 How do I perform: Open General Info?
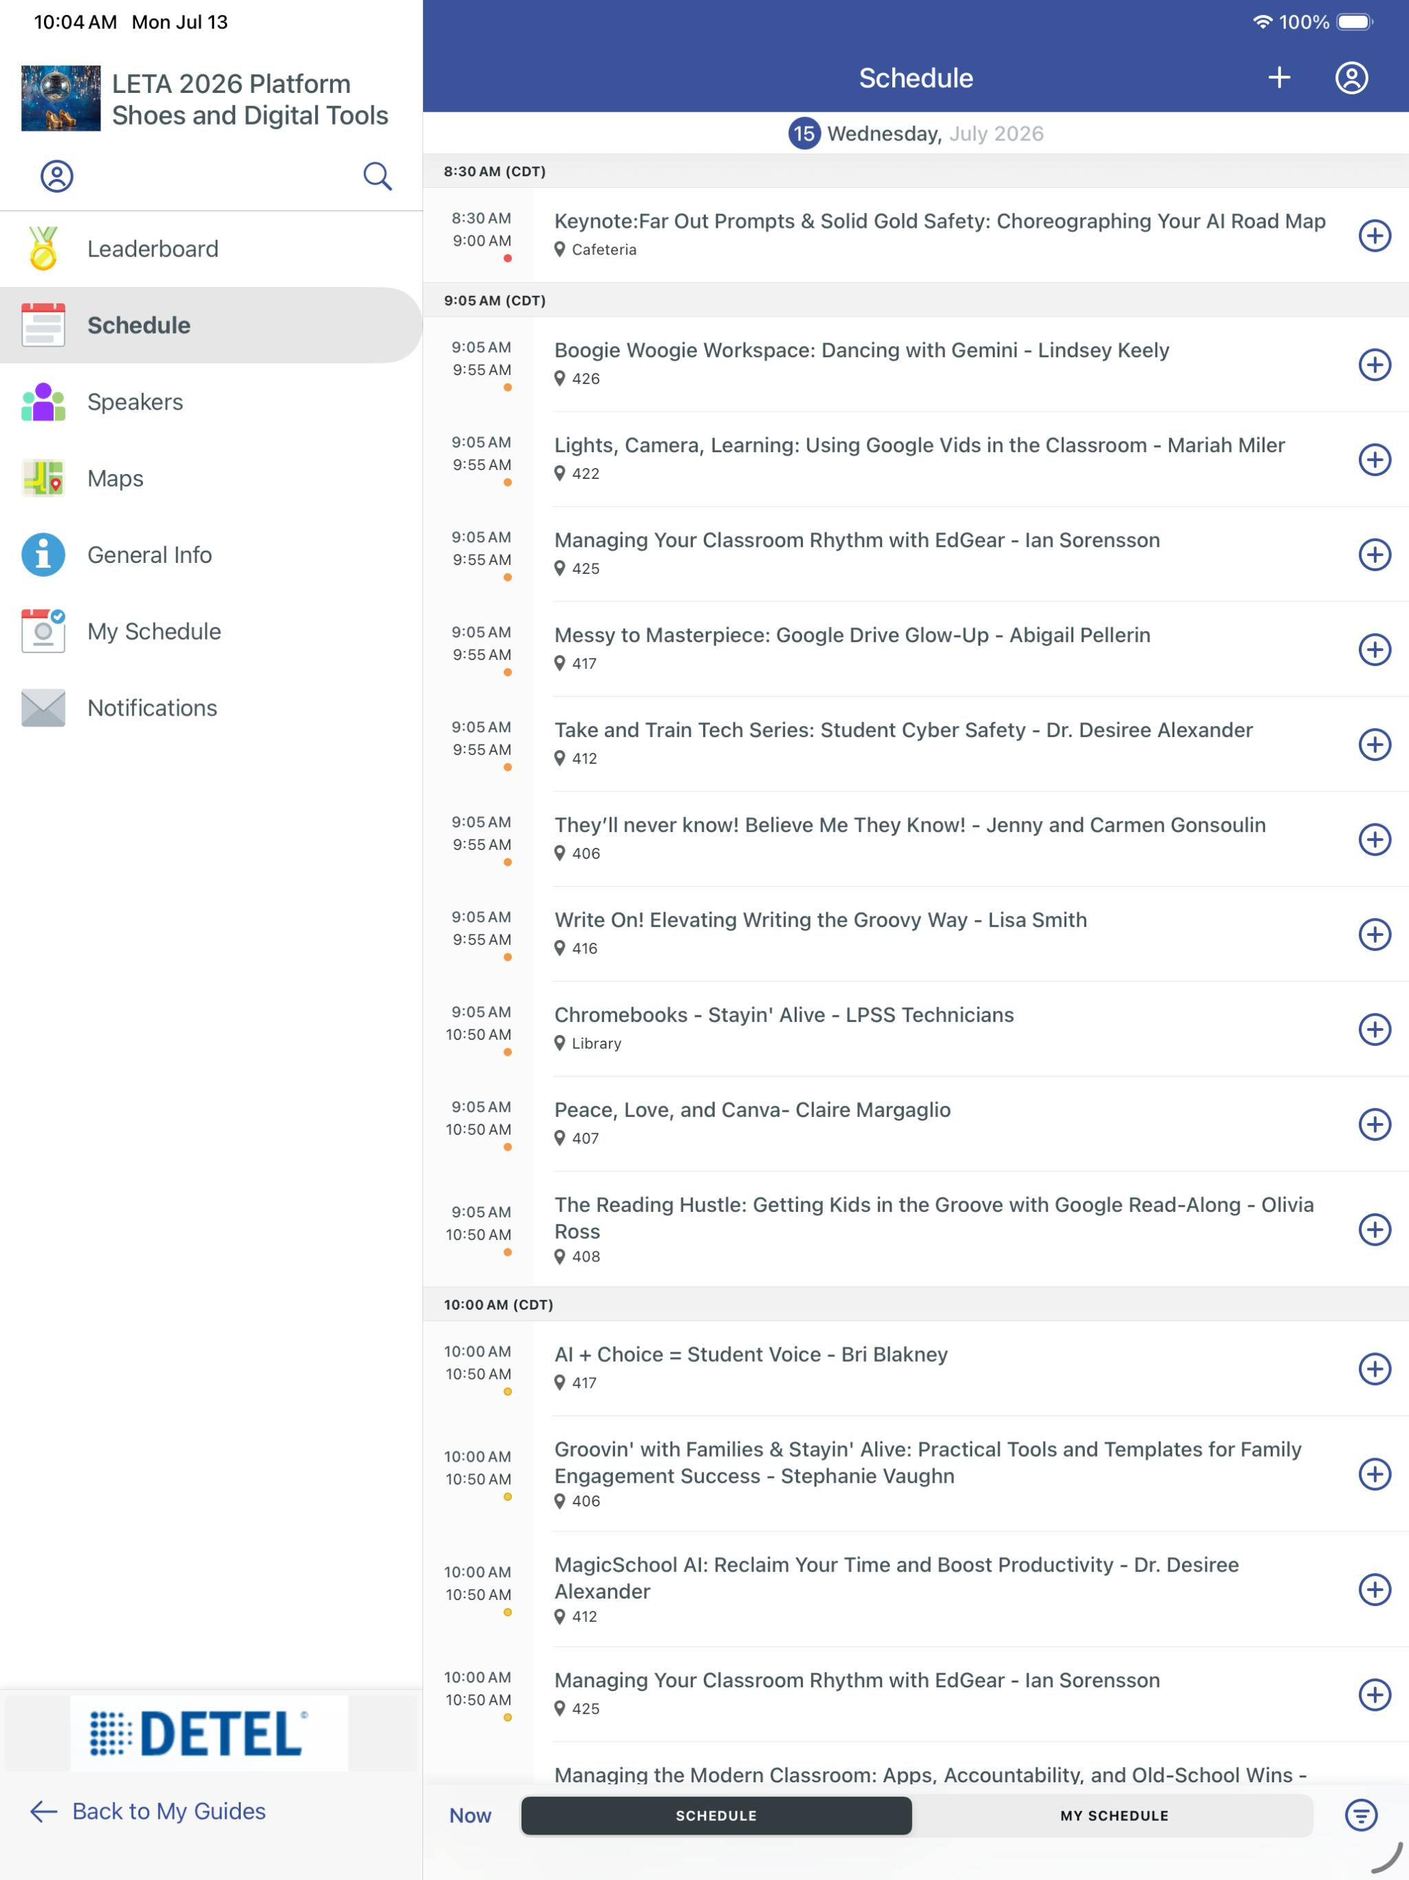coord(211,555)
